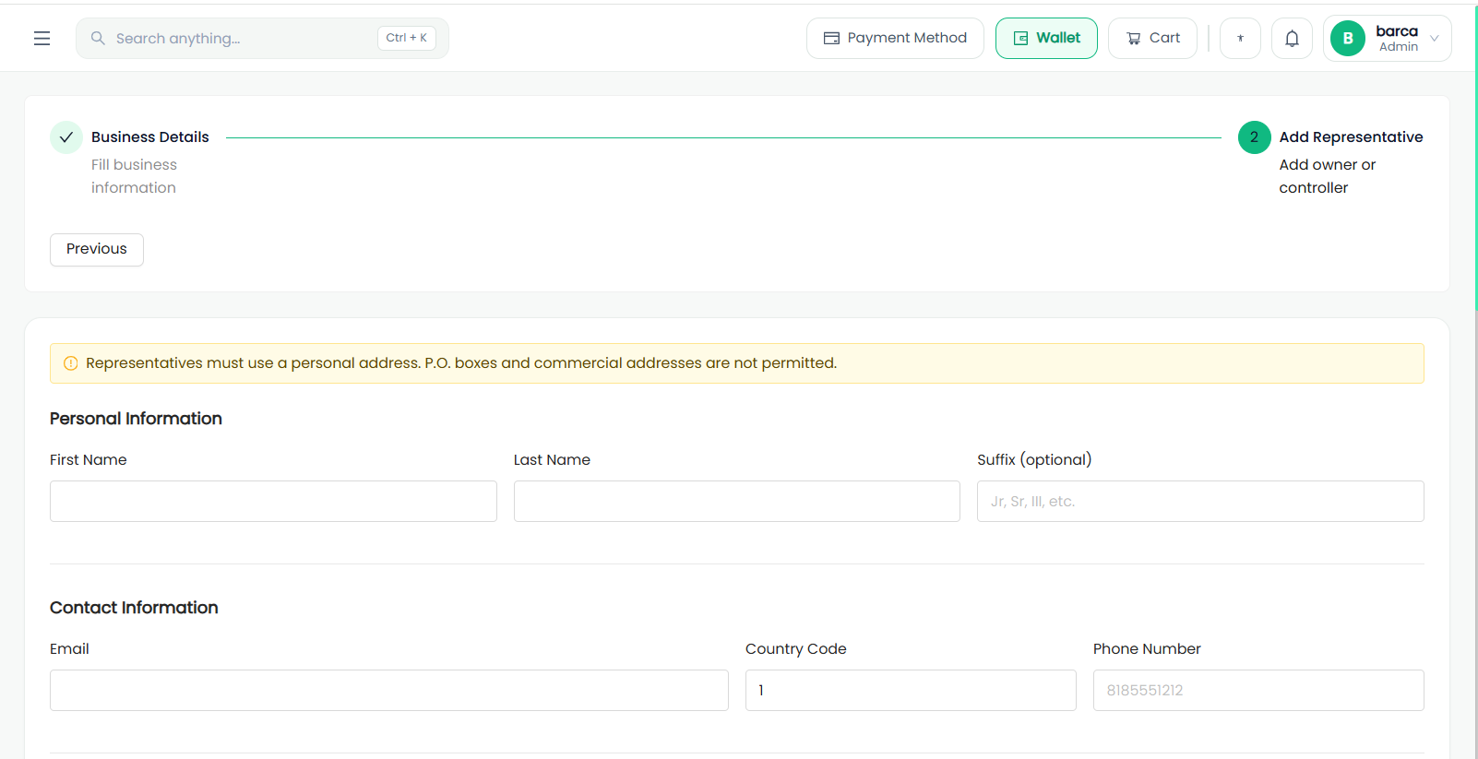Click the Email input field
Image resolution: width=1478 pixels, height=759 pixels.
tap(389, 690)
